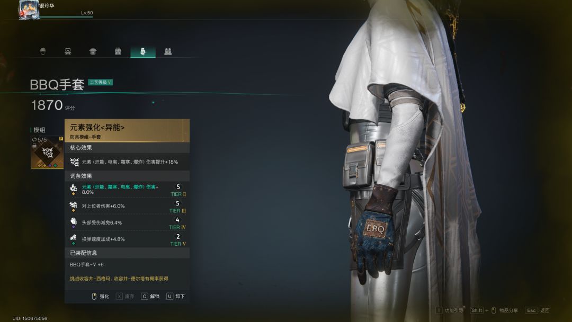Viewport: 572px width, 322px height.
Task: Click the greyed-out 废弃 discard button
Action: pos(125,297)
